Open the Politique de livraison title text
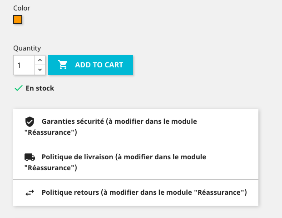This screenshot has width=282, height=218. (77, 157)
